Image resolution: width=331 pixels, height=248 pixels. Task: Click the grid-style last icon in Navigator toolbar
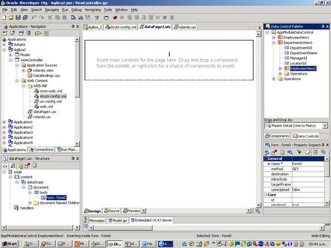click(x=46, y=33)
